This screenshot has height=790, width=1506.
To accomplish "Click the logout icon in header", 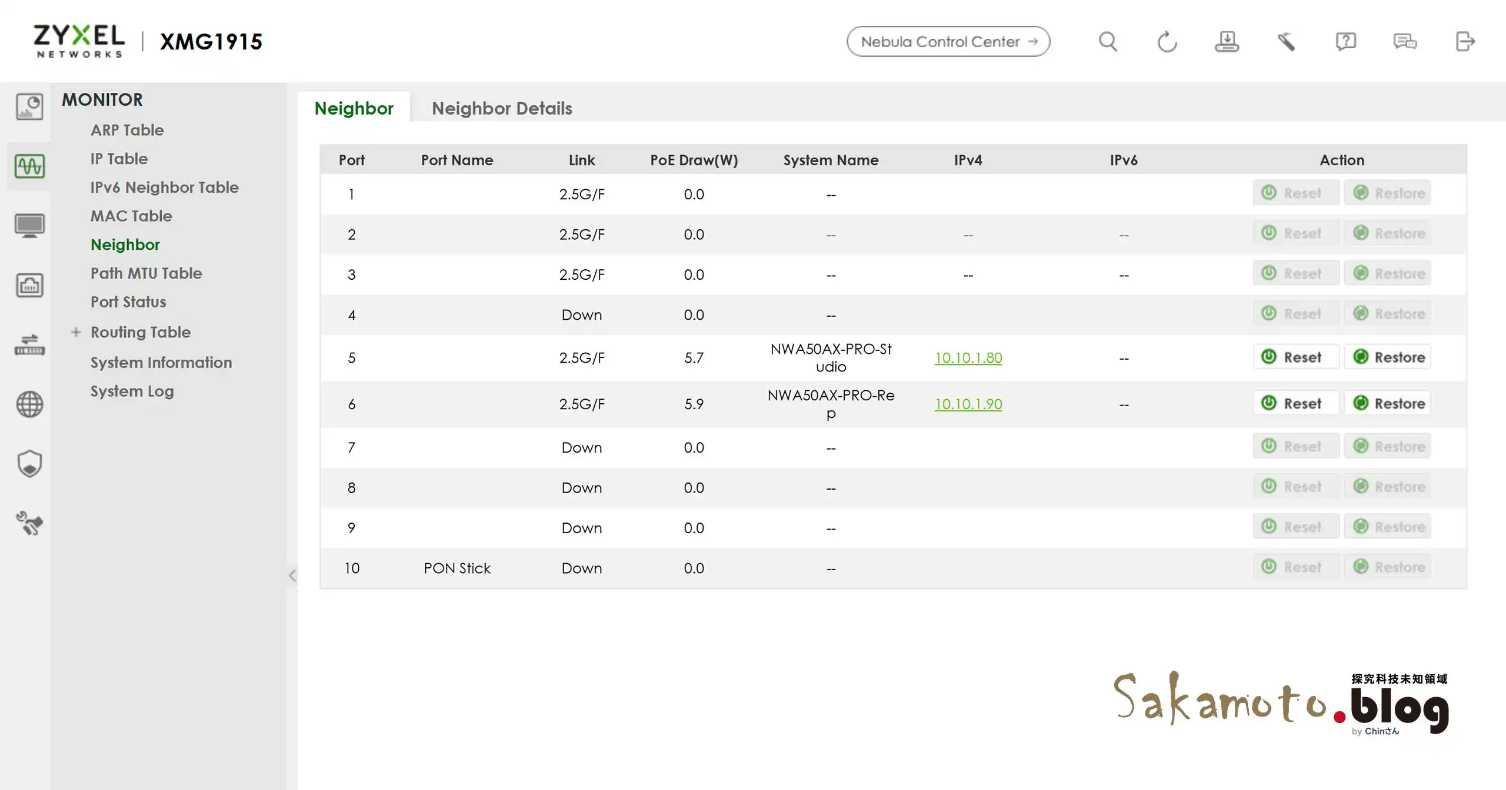I will 1465,42.
